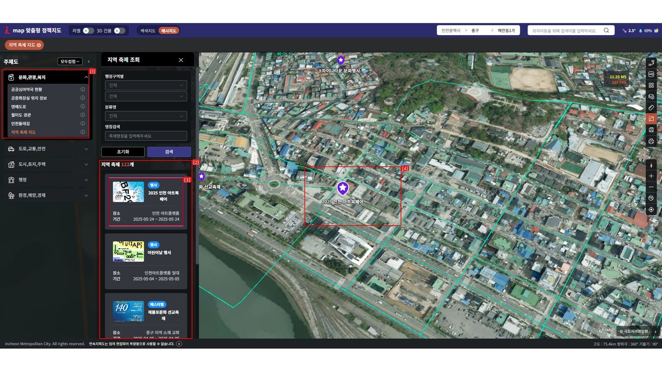Toggle the 3D 건물 switch
Screen dimensions: 662x372
(x=119, y=30)
